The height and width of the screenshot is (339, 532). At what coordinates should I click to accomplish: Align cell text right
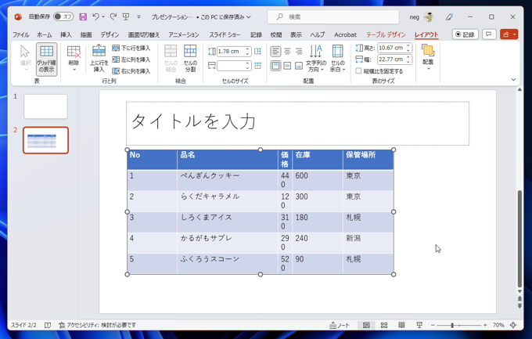(x=299, y=52)
